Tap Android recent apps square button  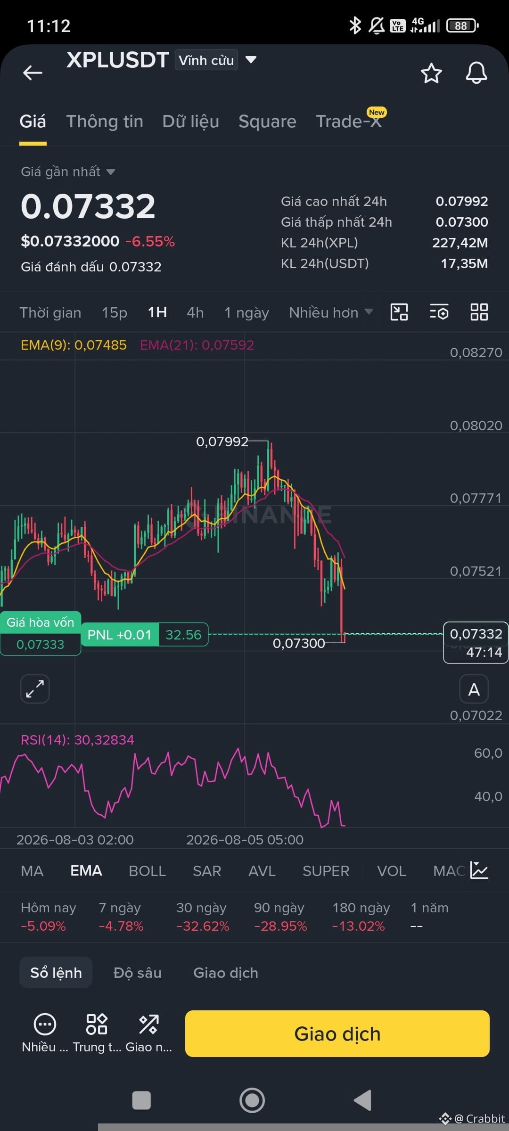141,1101
